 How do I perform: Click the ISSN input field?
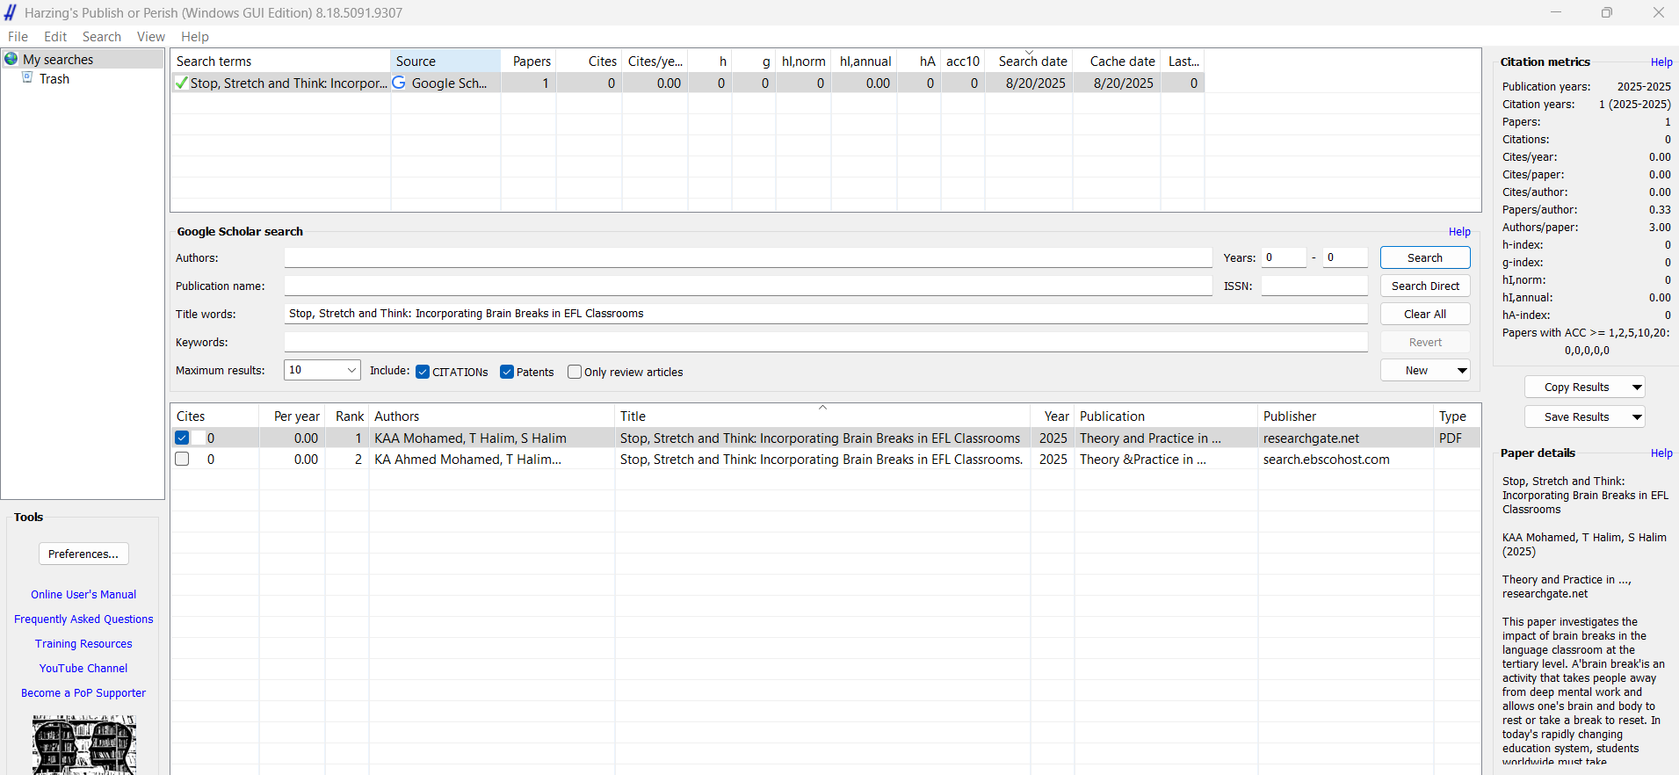coord(1314,286)
